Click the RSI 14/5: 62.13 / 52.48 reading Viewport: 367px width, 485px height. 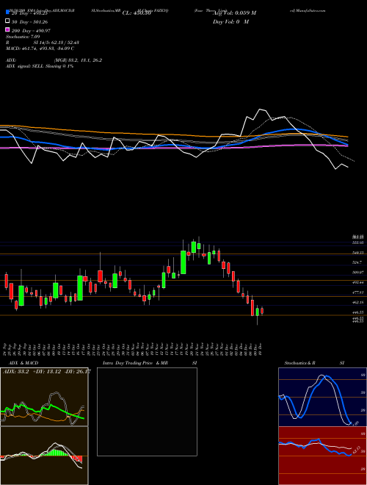[43, 43]
